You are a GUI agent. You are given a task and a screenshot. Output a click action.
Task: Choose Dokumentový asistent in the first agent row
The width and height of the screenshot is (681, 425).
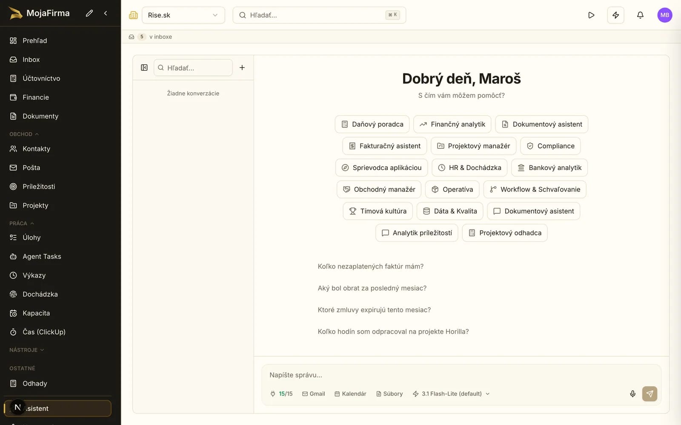[x=542, y=124]
